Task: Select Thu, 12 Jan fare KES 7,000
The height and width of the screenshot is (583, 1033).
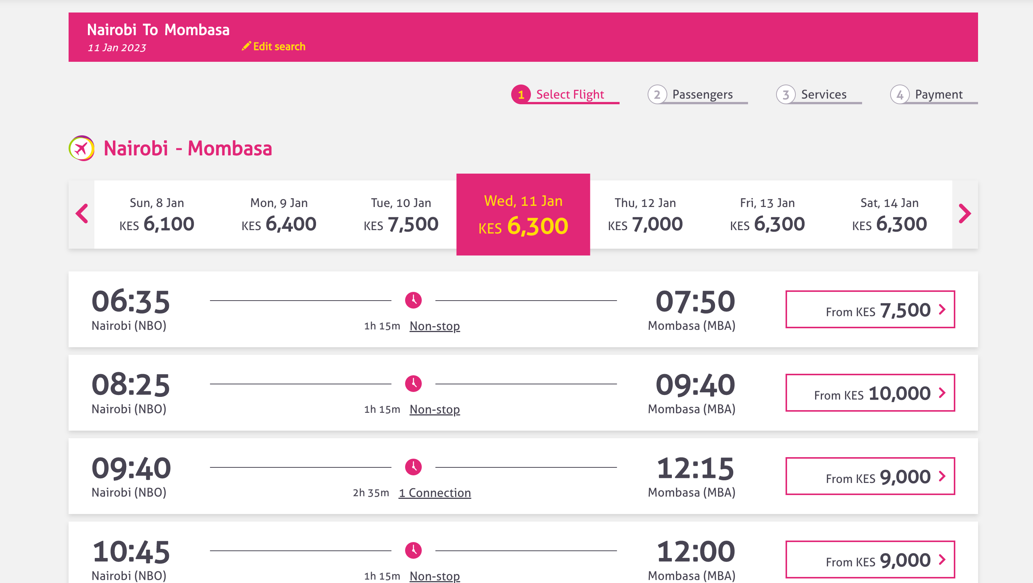Action: (645, 215)
